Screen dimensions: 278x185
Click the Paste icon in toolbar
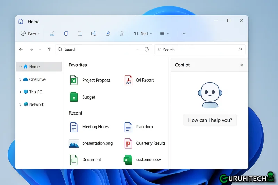coord(80,33)
